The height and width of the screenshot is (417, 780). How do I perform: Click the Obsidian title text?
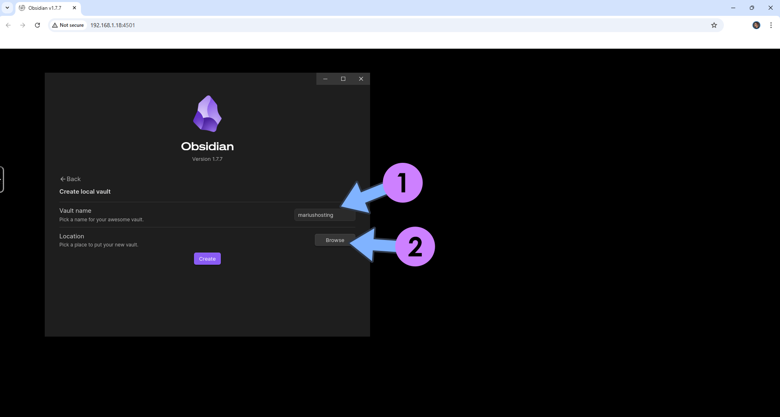(x=207, y=146)
